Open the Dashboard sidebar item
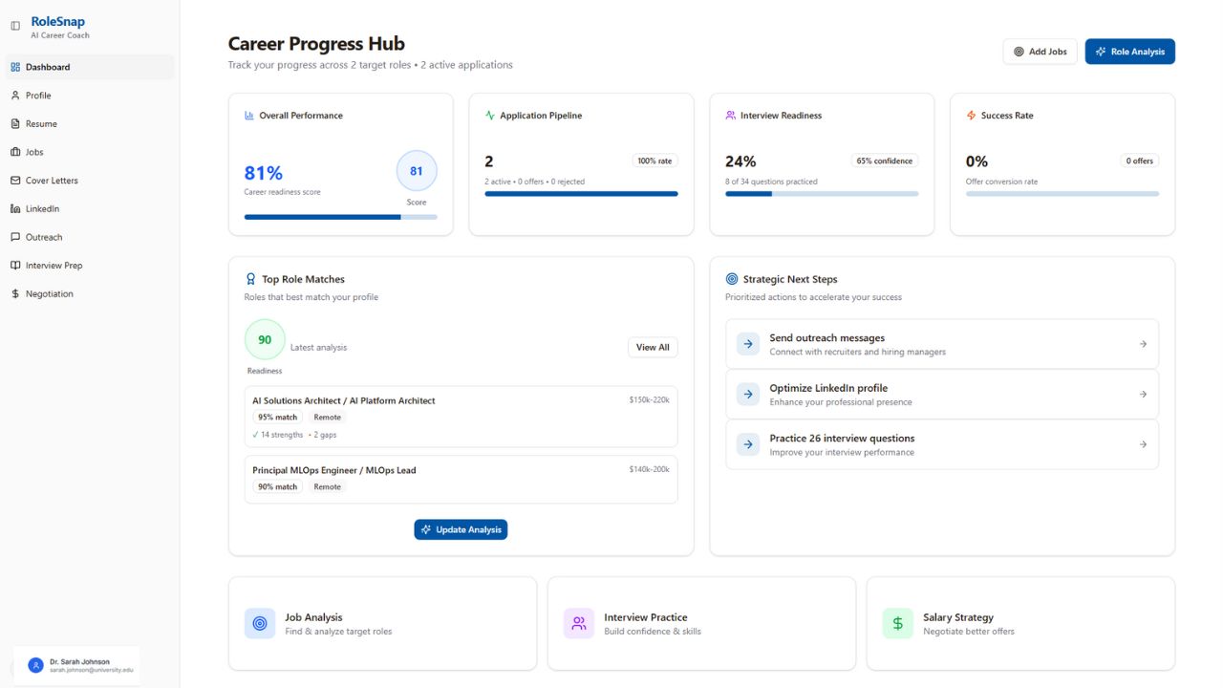1223x688 pixels. [48, 67]
